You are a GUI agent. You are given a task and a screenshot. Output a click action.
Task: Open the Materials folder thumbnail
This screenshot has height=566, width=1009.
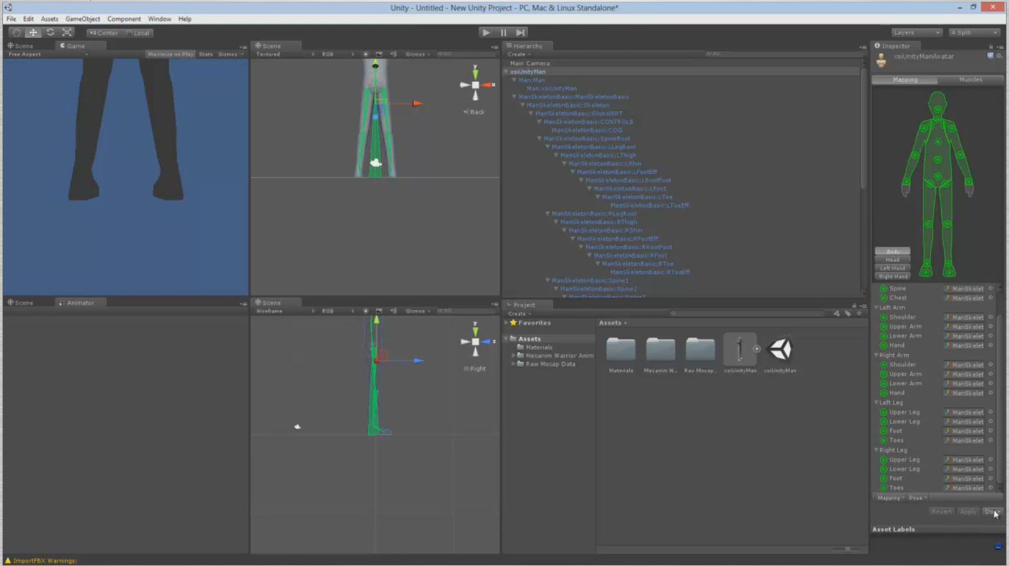(x=621, y=350)
